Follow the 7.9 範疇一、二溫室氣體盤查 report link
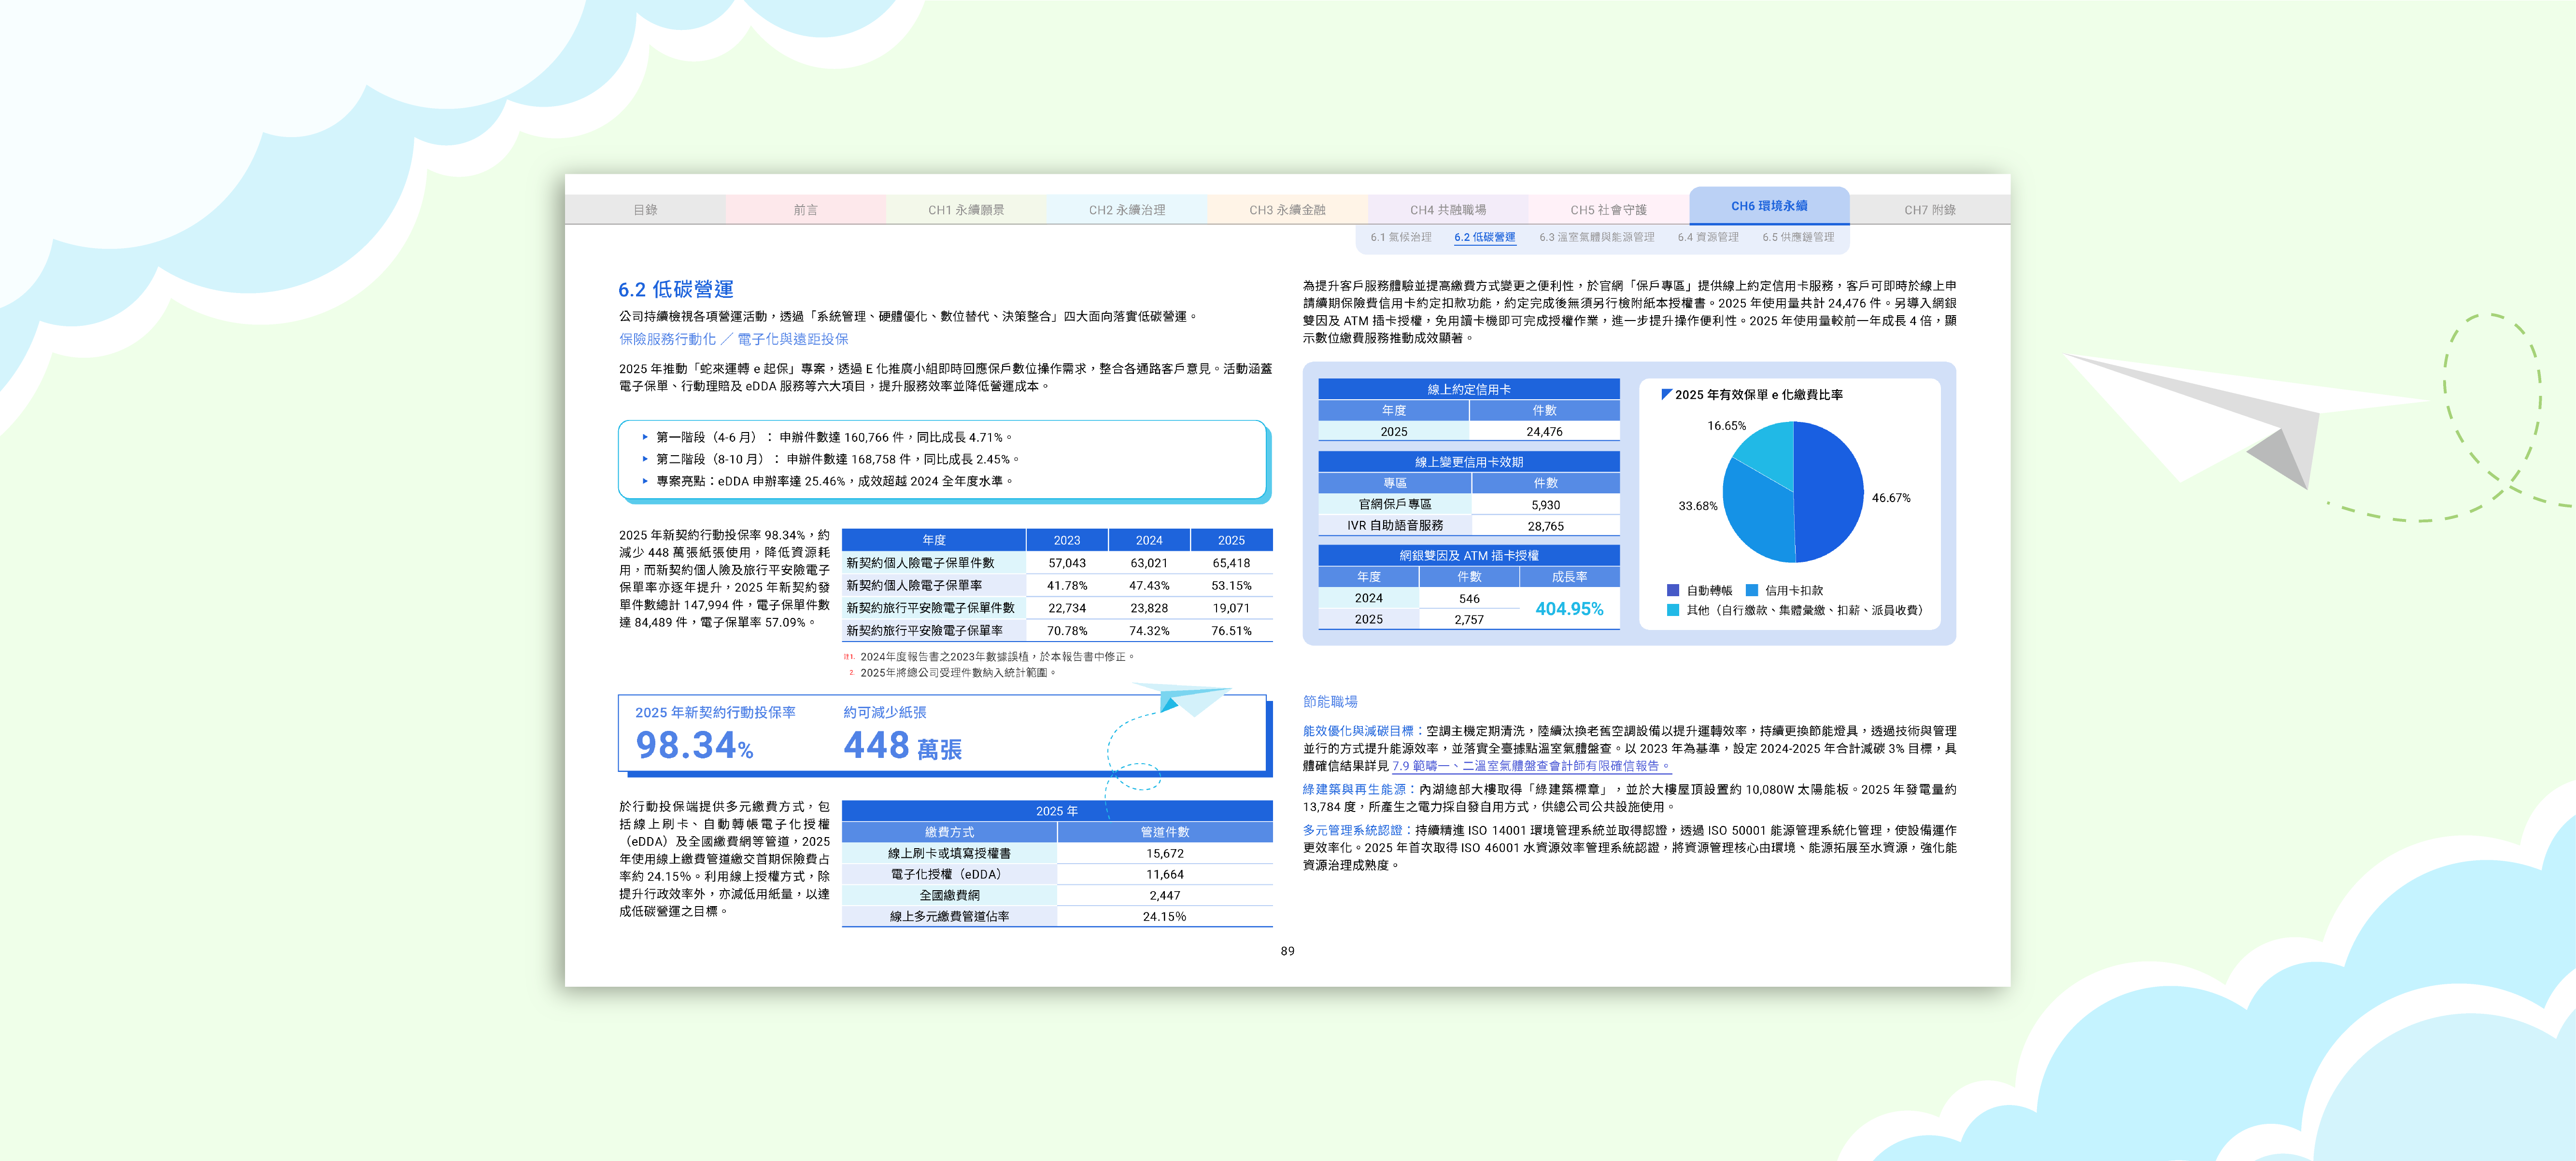 [x=1531, y=766]
